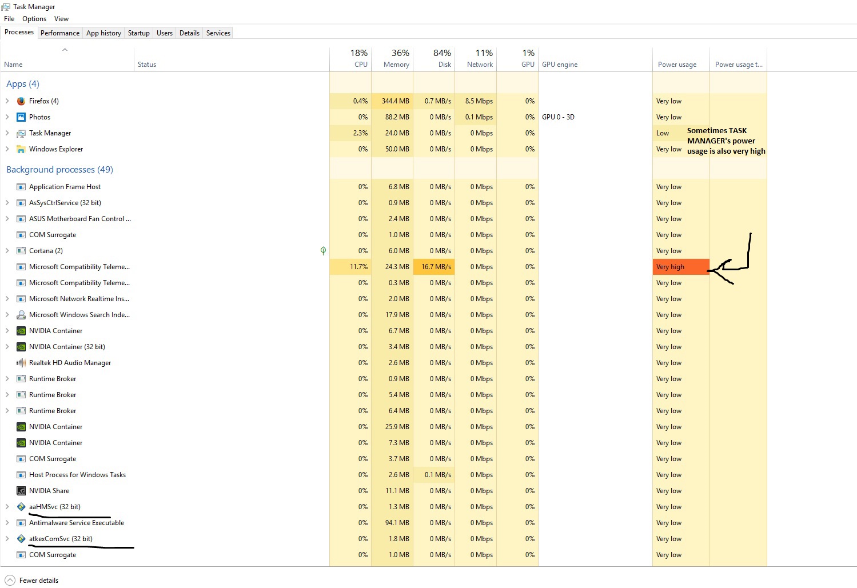
Task: Expand the Task Manager process entry
Action: click(7, 133)
